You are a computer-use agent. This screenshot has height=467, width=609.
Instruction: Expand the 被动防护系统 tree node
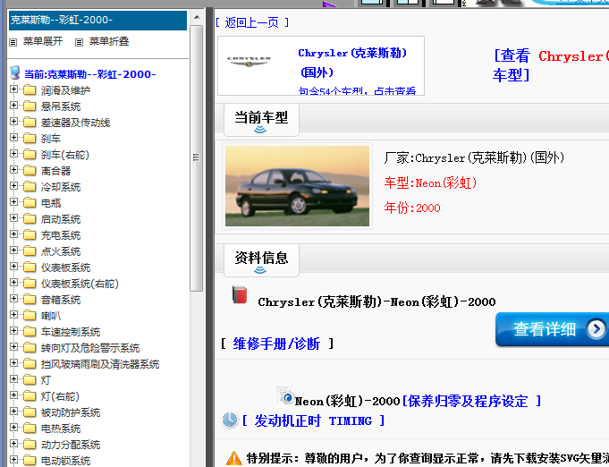[14, 412]
